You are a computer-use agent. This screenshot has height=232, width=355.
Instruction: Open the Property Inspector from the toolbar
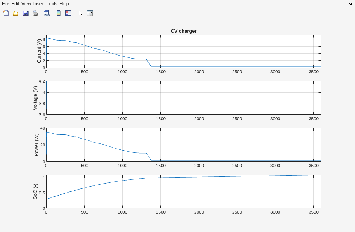90,13
